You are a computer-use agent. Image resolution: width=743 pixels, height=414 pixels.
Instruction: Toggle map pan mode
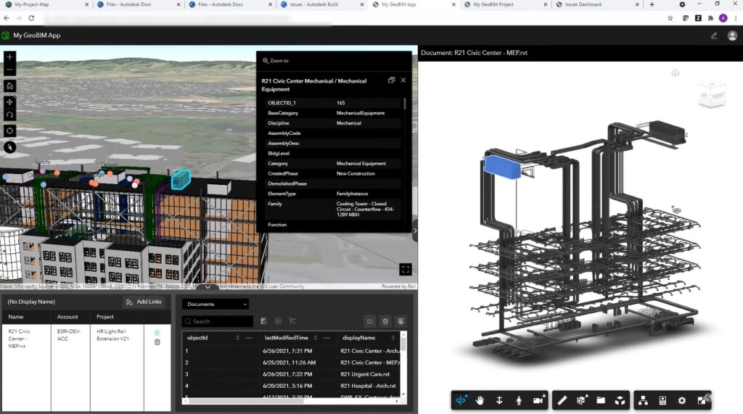(x=9, y=102)
